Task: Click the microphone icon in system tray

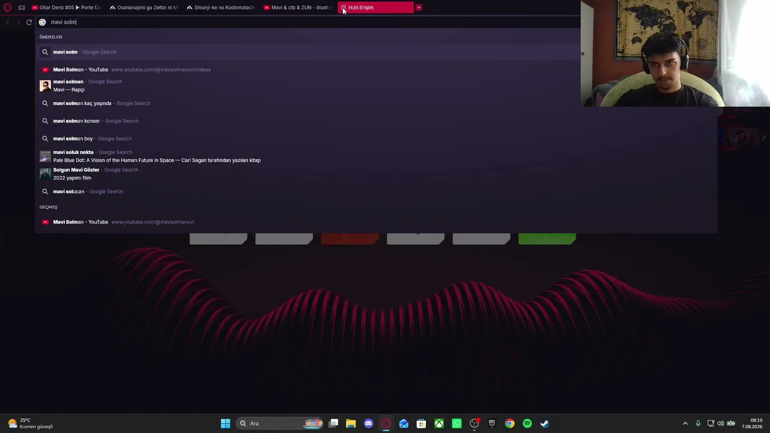Action: pyautogui.click(x=698, y=423)
